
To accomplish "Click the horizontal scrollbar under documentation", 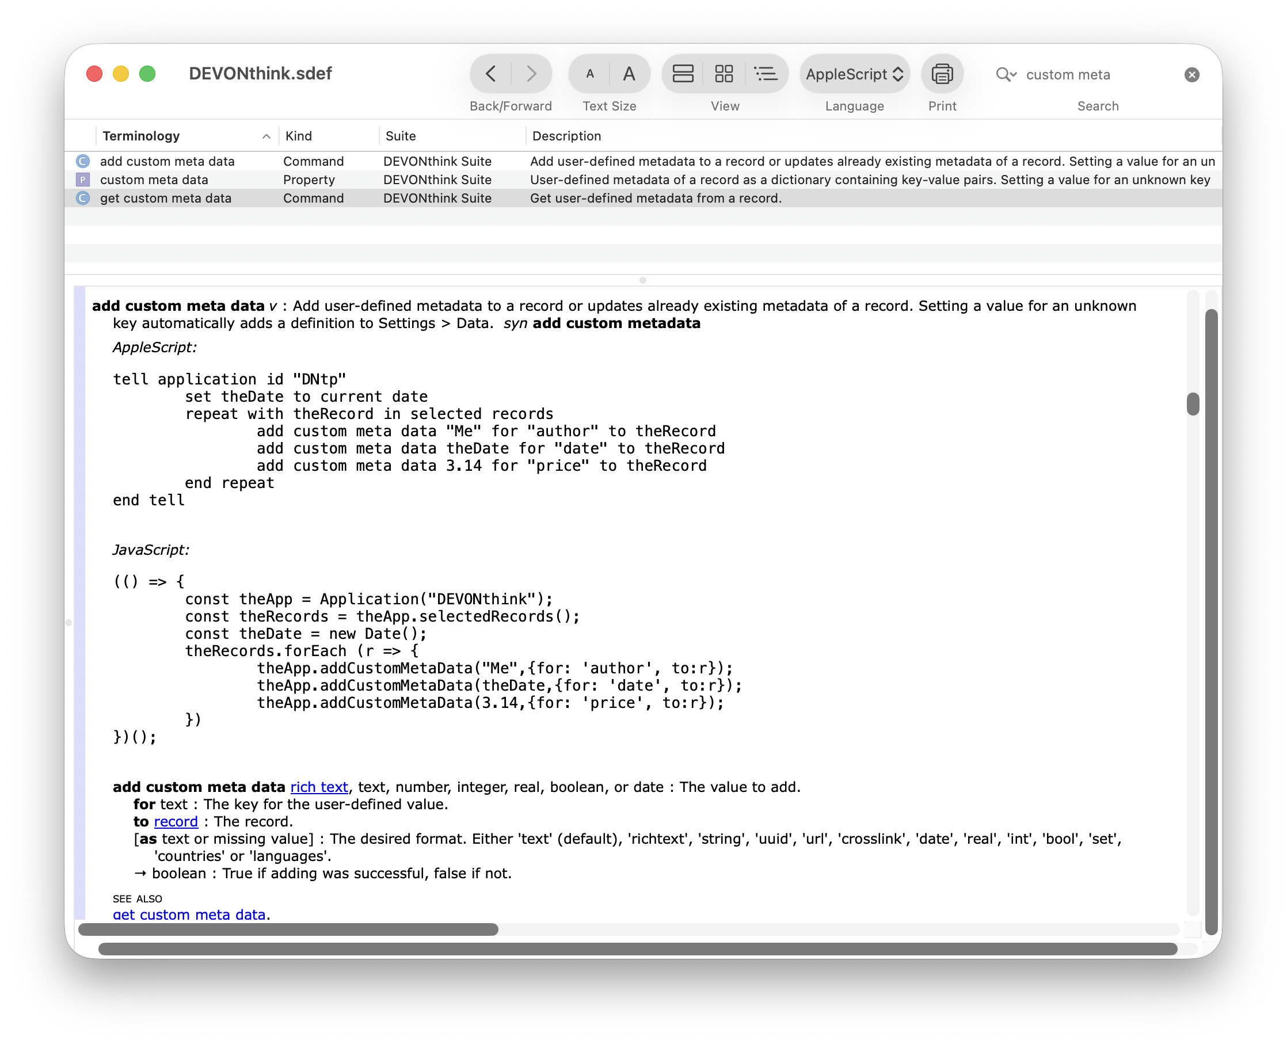I will (x=288, y=929).
